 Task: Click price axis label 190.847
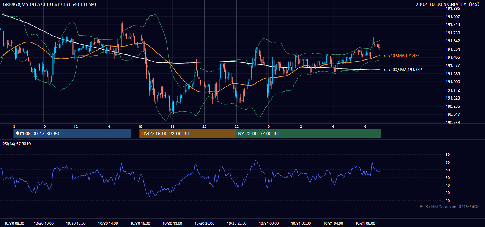(452, 115)
